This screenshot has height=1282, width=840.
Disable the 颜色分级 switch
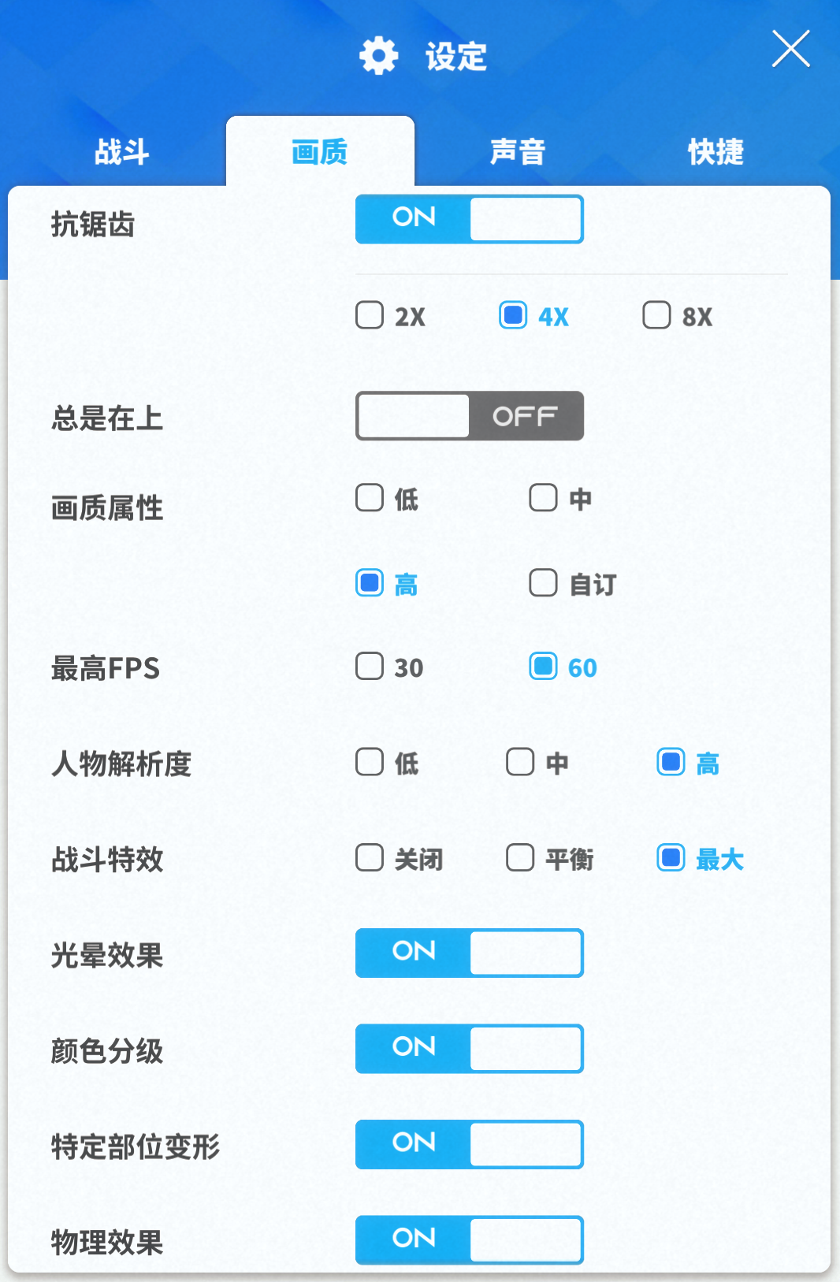click(x=470, y=1049)
